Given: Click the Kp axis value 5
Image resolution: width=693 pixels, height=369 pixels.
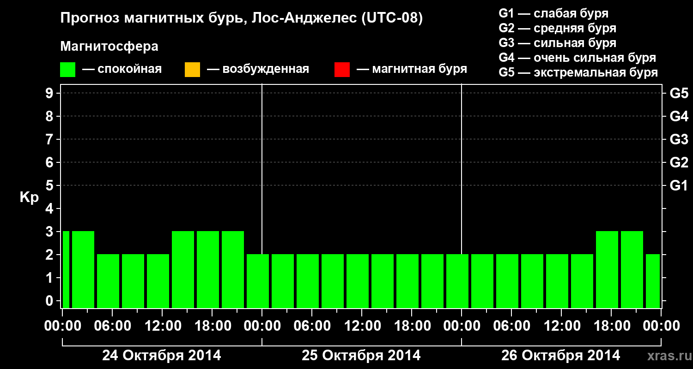Looking at the screenshot, I should point(50,185).
